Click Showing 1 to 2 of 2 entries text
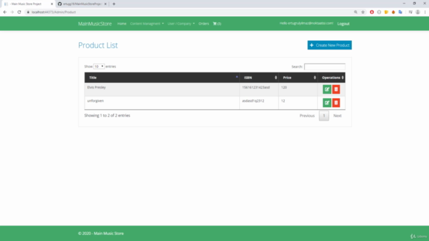Image resolution: width=429 pixels, height=241 pixels. click(107, 116)
